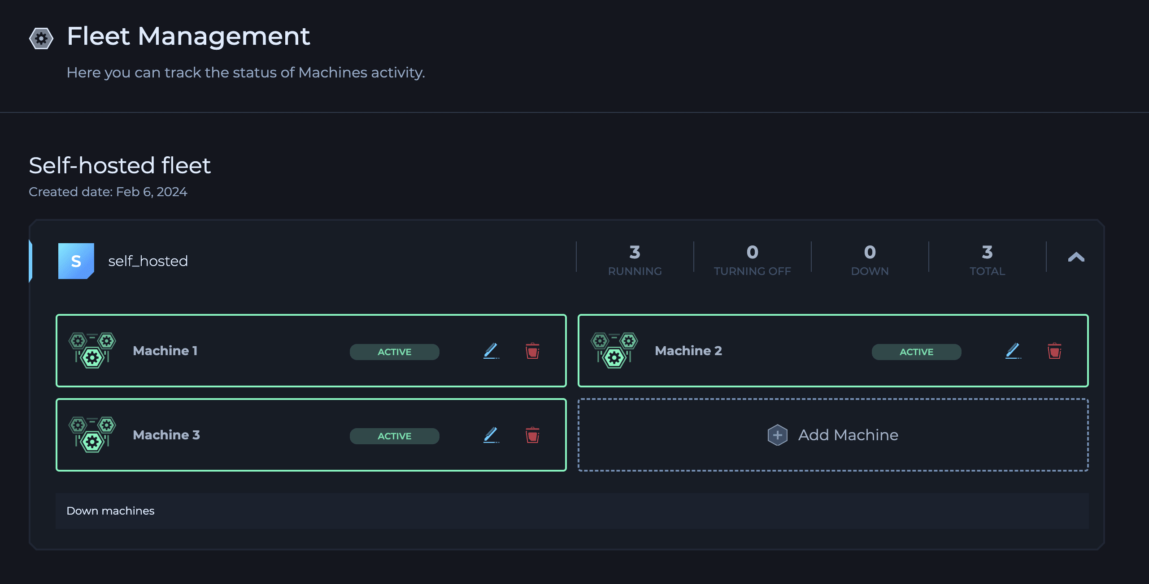Click the Machine 2 ACTIVE status badge

[916, 352]
